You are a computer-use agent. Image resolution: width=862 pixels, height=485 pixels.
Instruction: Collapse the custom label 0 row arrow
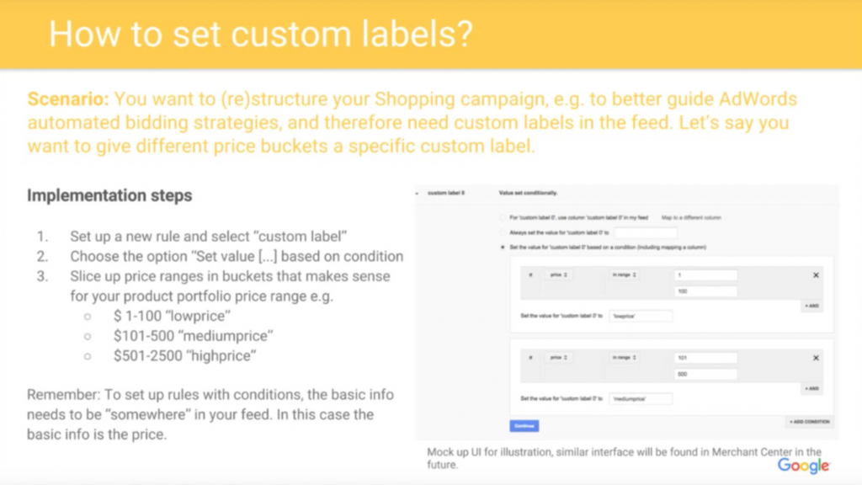[418, 194]
